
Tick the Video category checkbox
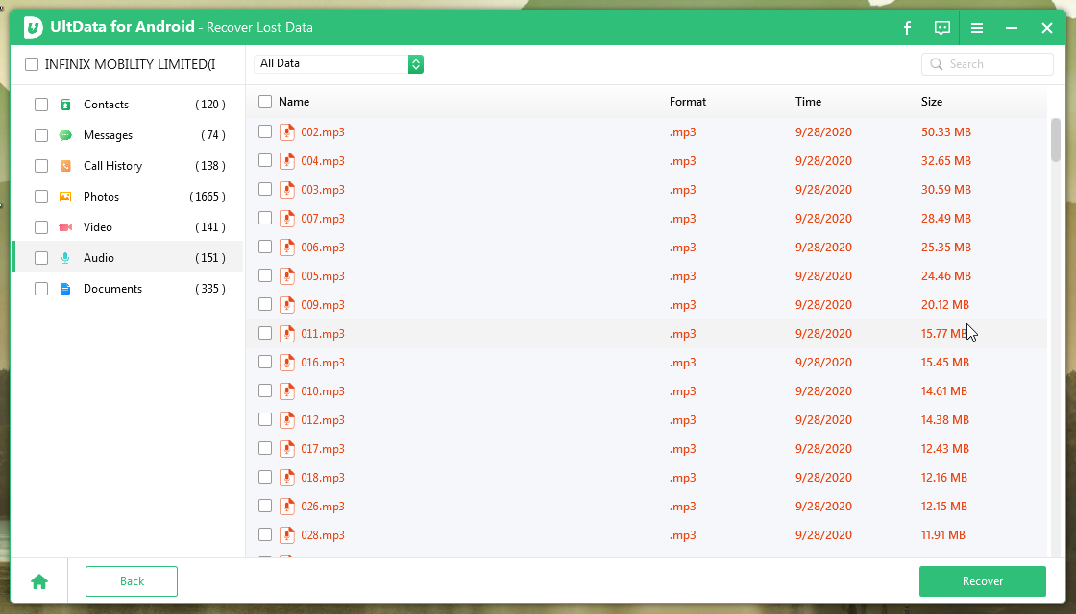click(41, 226)
